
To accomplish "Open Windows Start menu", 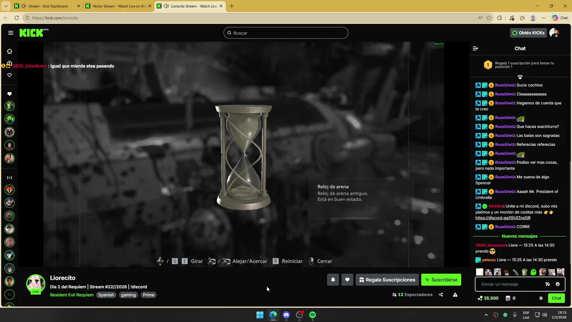I will 260,315.
